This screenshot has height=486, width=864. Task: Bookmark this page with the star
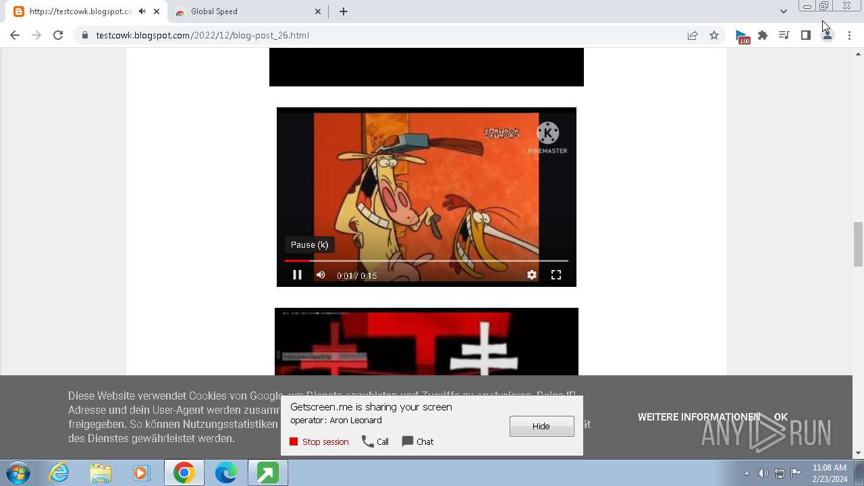coord(714,35)
